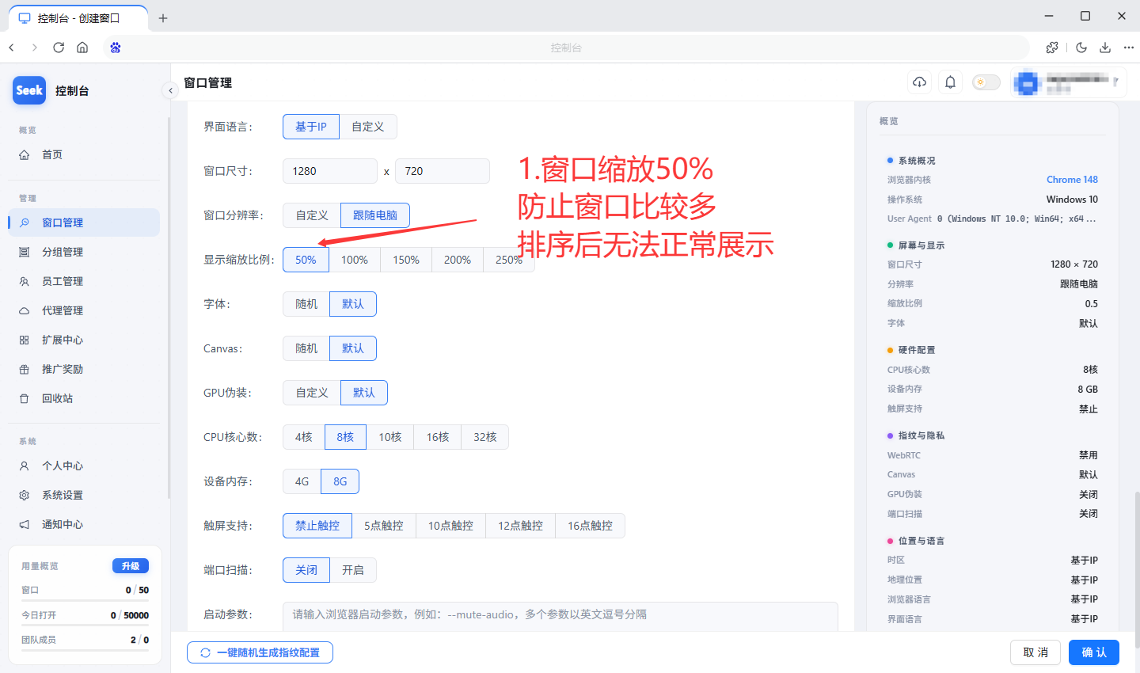Open 推广奖励 gift icon
This screenshot has height=673, width=1140.
(x=25, y=369)
